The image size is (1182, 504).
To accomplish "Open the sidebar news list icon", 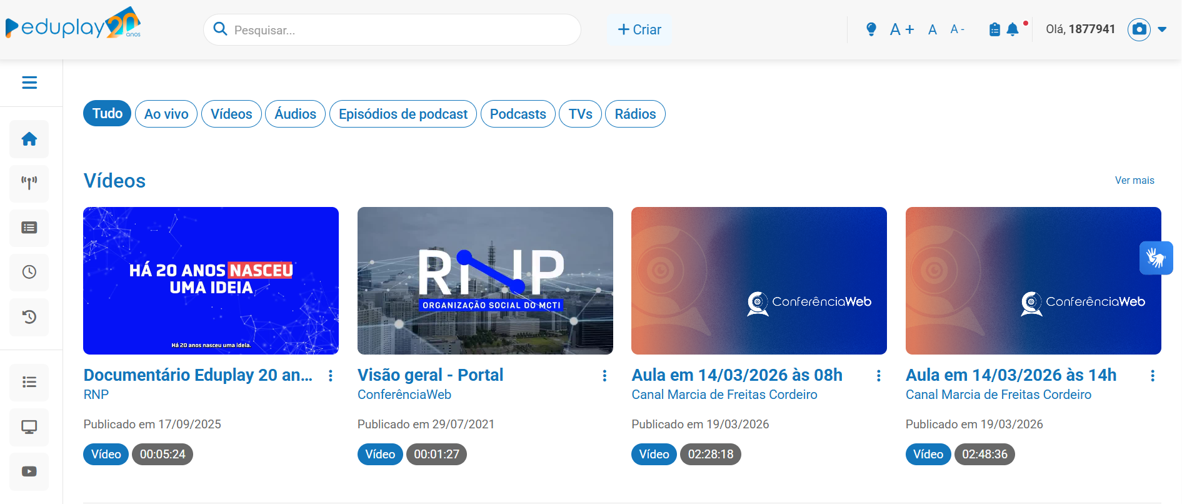I will pyautogui.click(x=29, y=228).
